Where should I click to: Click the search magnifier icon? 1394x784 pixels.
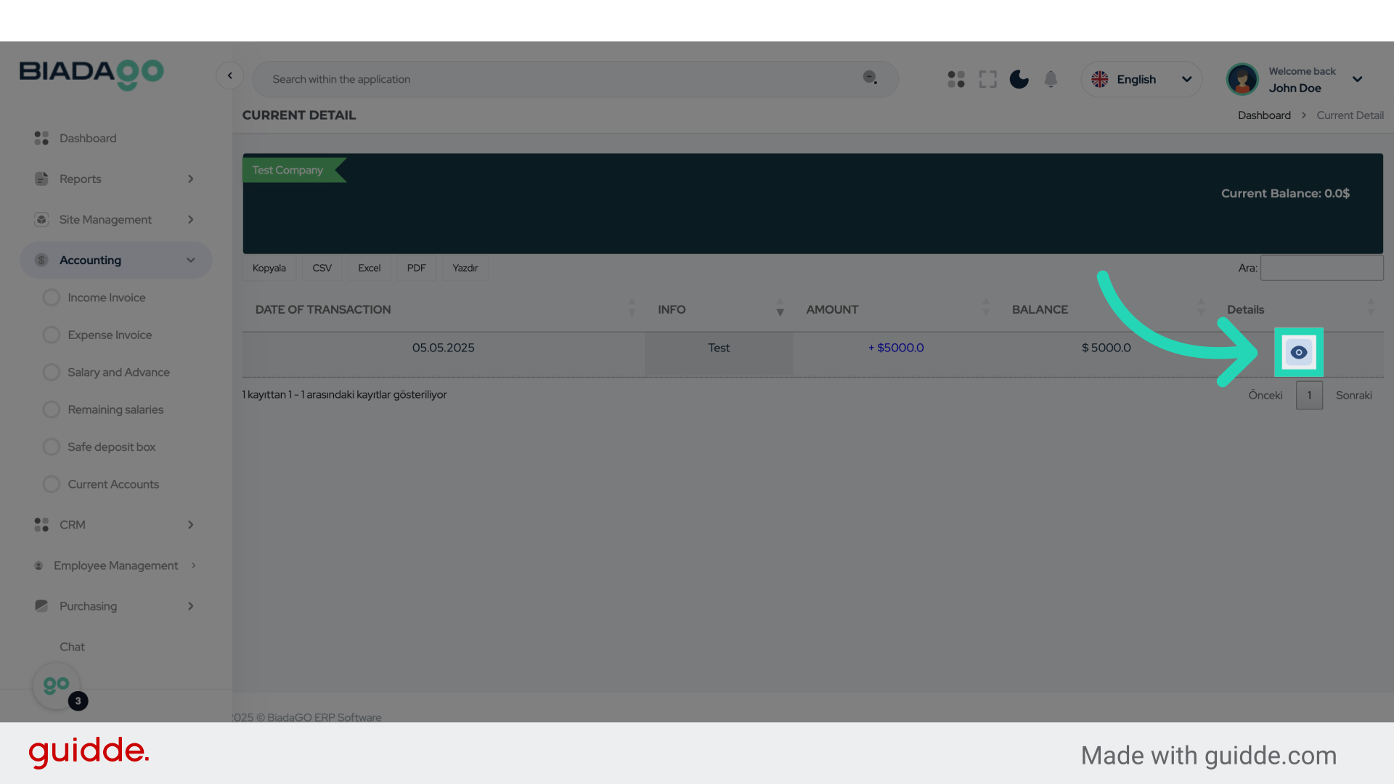tap(870, 78)
